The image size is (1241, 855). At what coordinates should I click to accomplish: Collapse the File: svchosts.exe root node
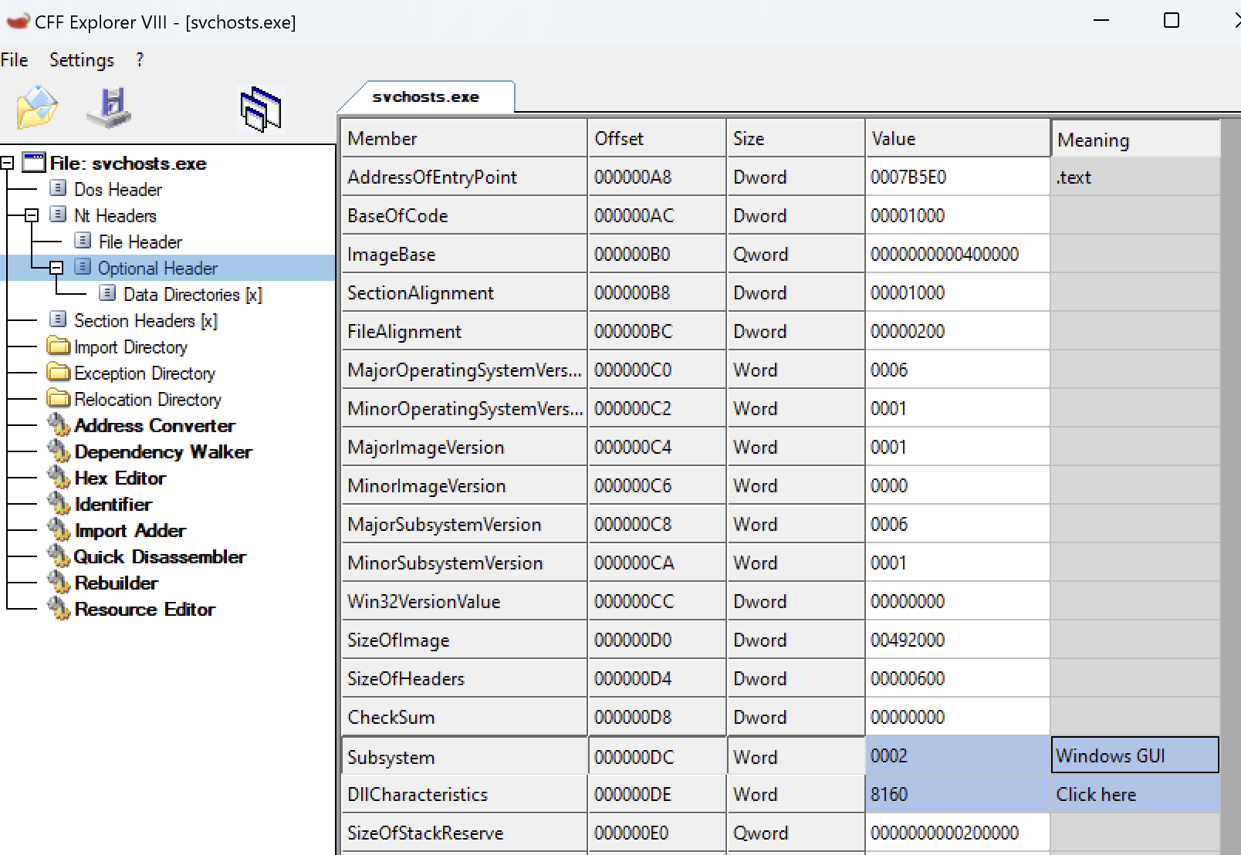coord(7,163)
